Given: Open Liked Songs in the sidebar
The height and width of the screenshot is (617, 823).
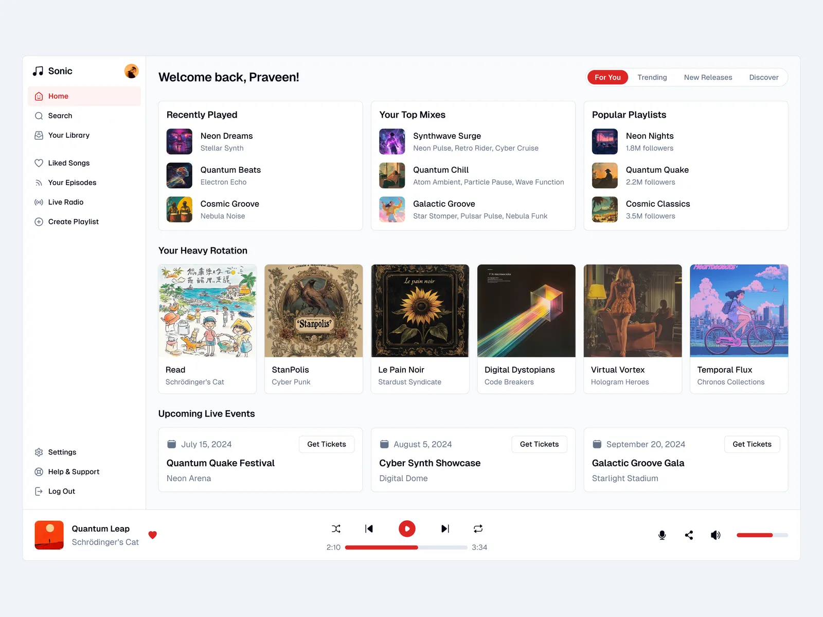Looking at the screenshot, I should 68,163.
